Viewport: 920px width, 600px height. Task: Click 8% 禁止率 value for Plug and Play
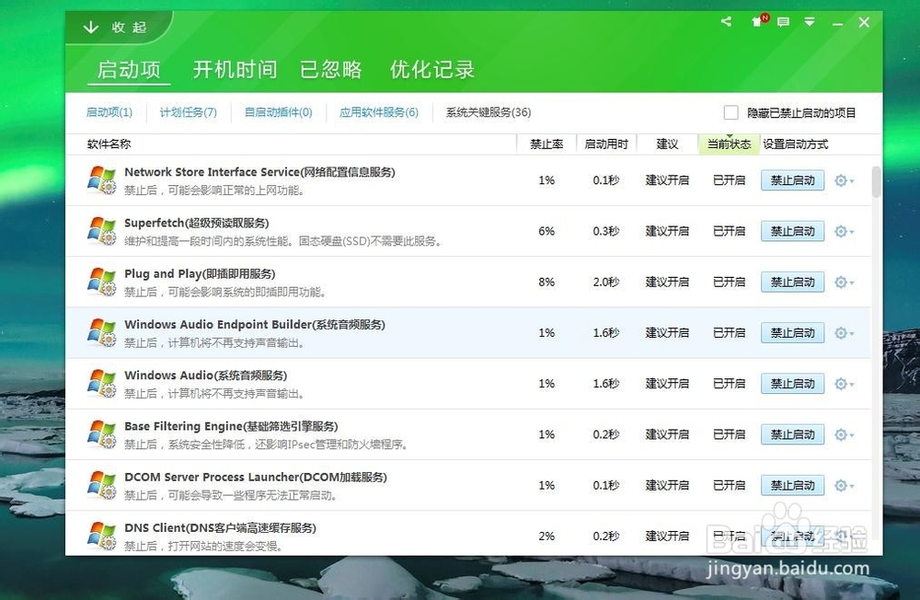click(546, 283)
